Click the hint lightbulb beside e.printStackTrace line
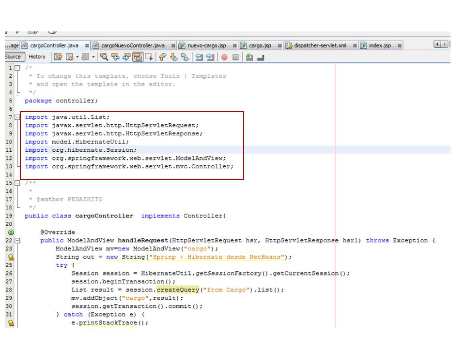This screenshot has width=465, height=348. click(x=11, y=323)
